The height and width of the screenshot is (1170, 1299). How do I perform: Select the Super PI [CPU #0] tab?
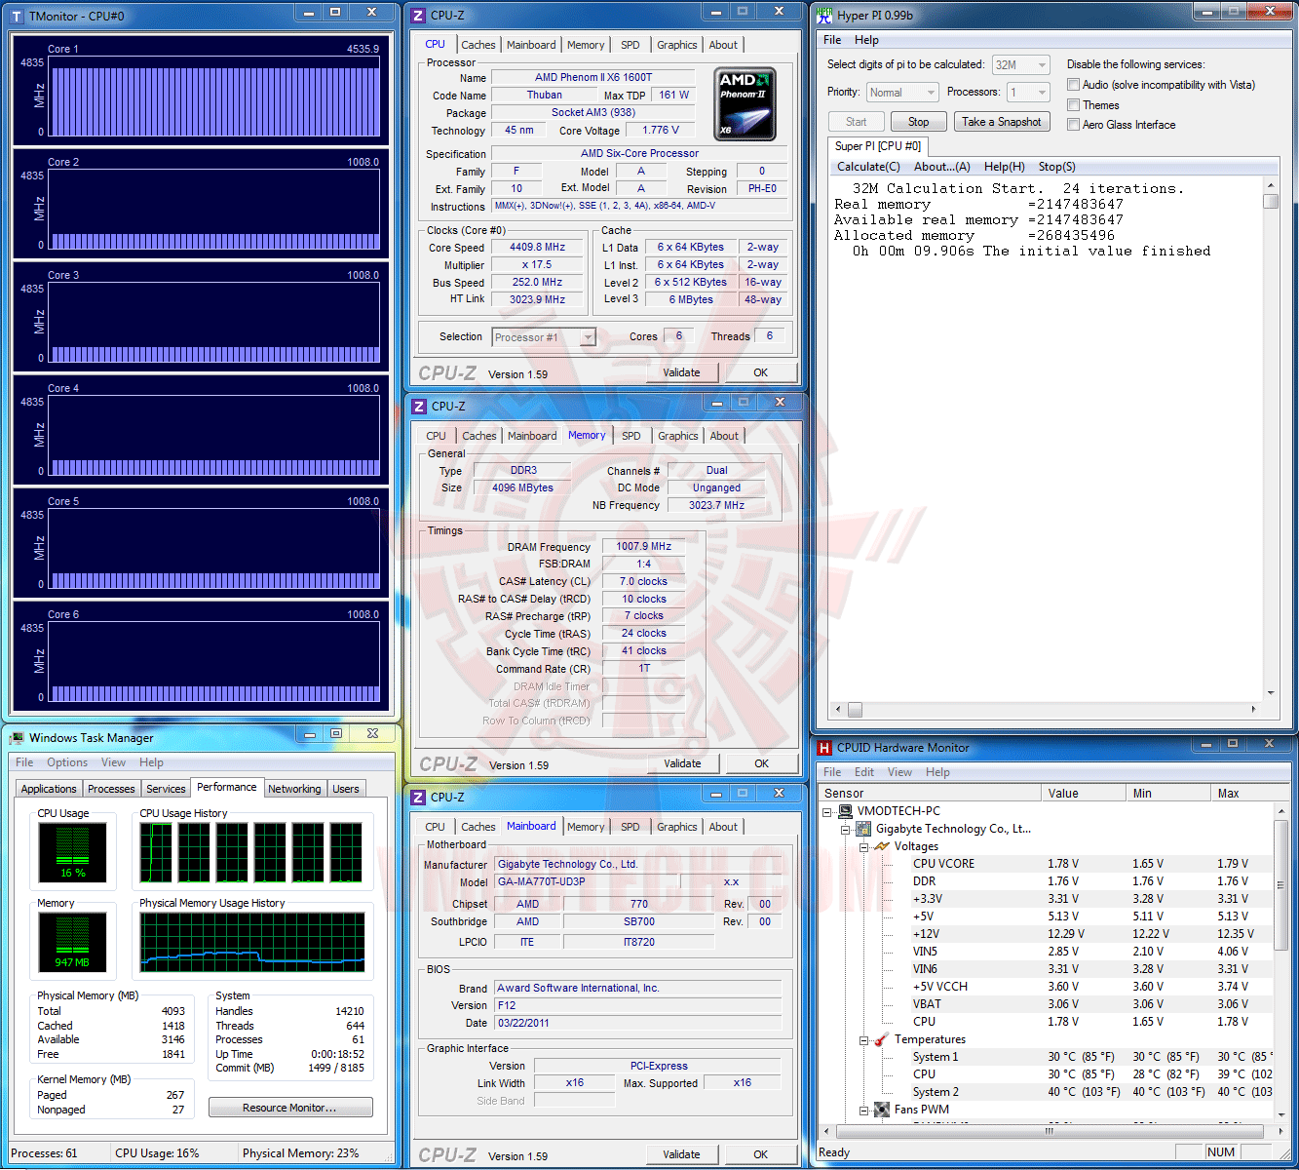pyautogui.click(x=878, y=146)
